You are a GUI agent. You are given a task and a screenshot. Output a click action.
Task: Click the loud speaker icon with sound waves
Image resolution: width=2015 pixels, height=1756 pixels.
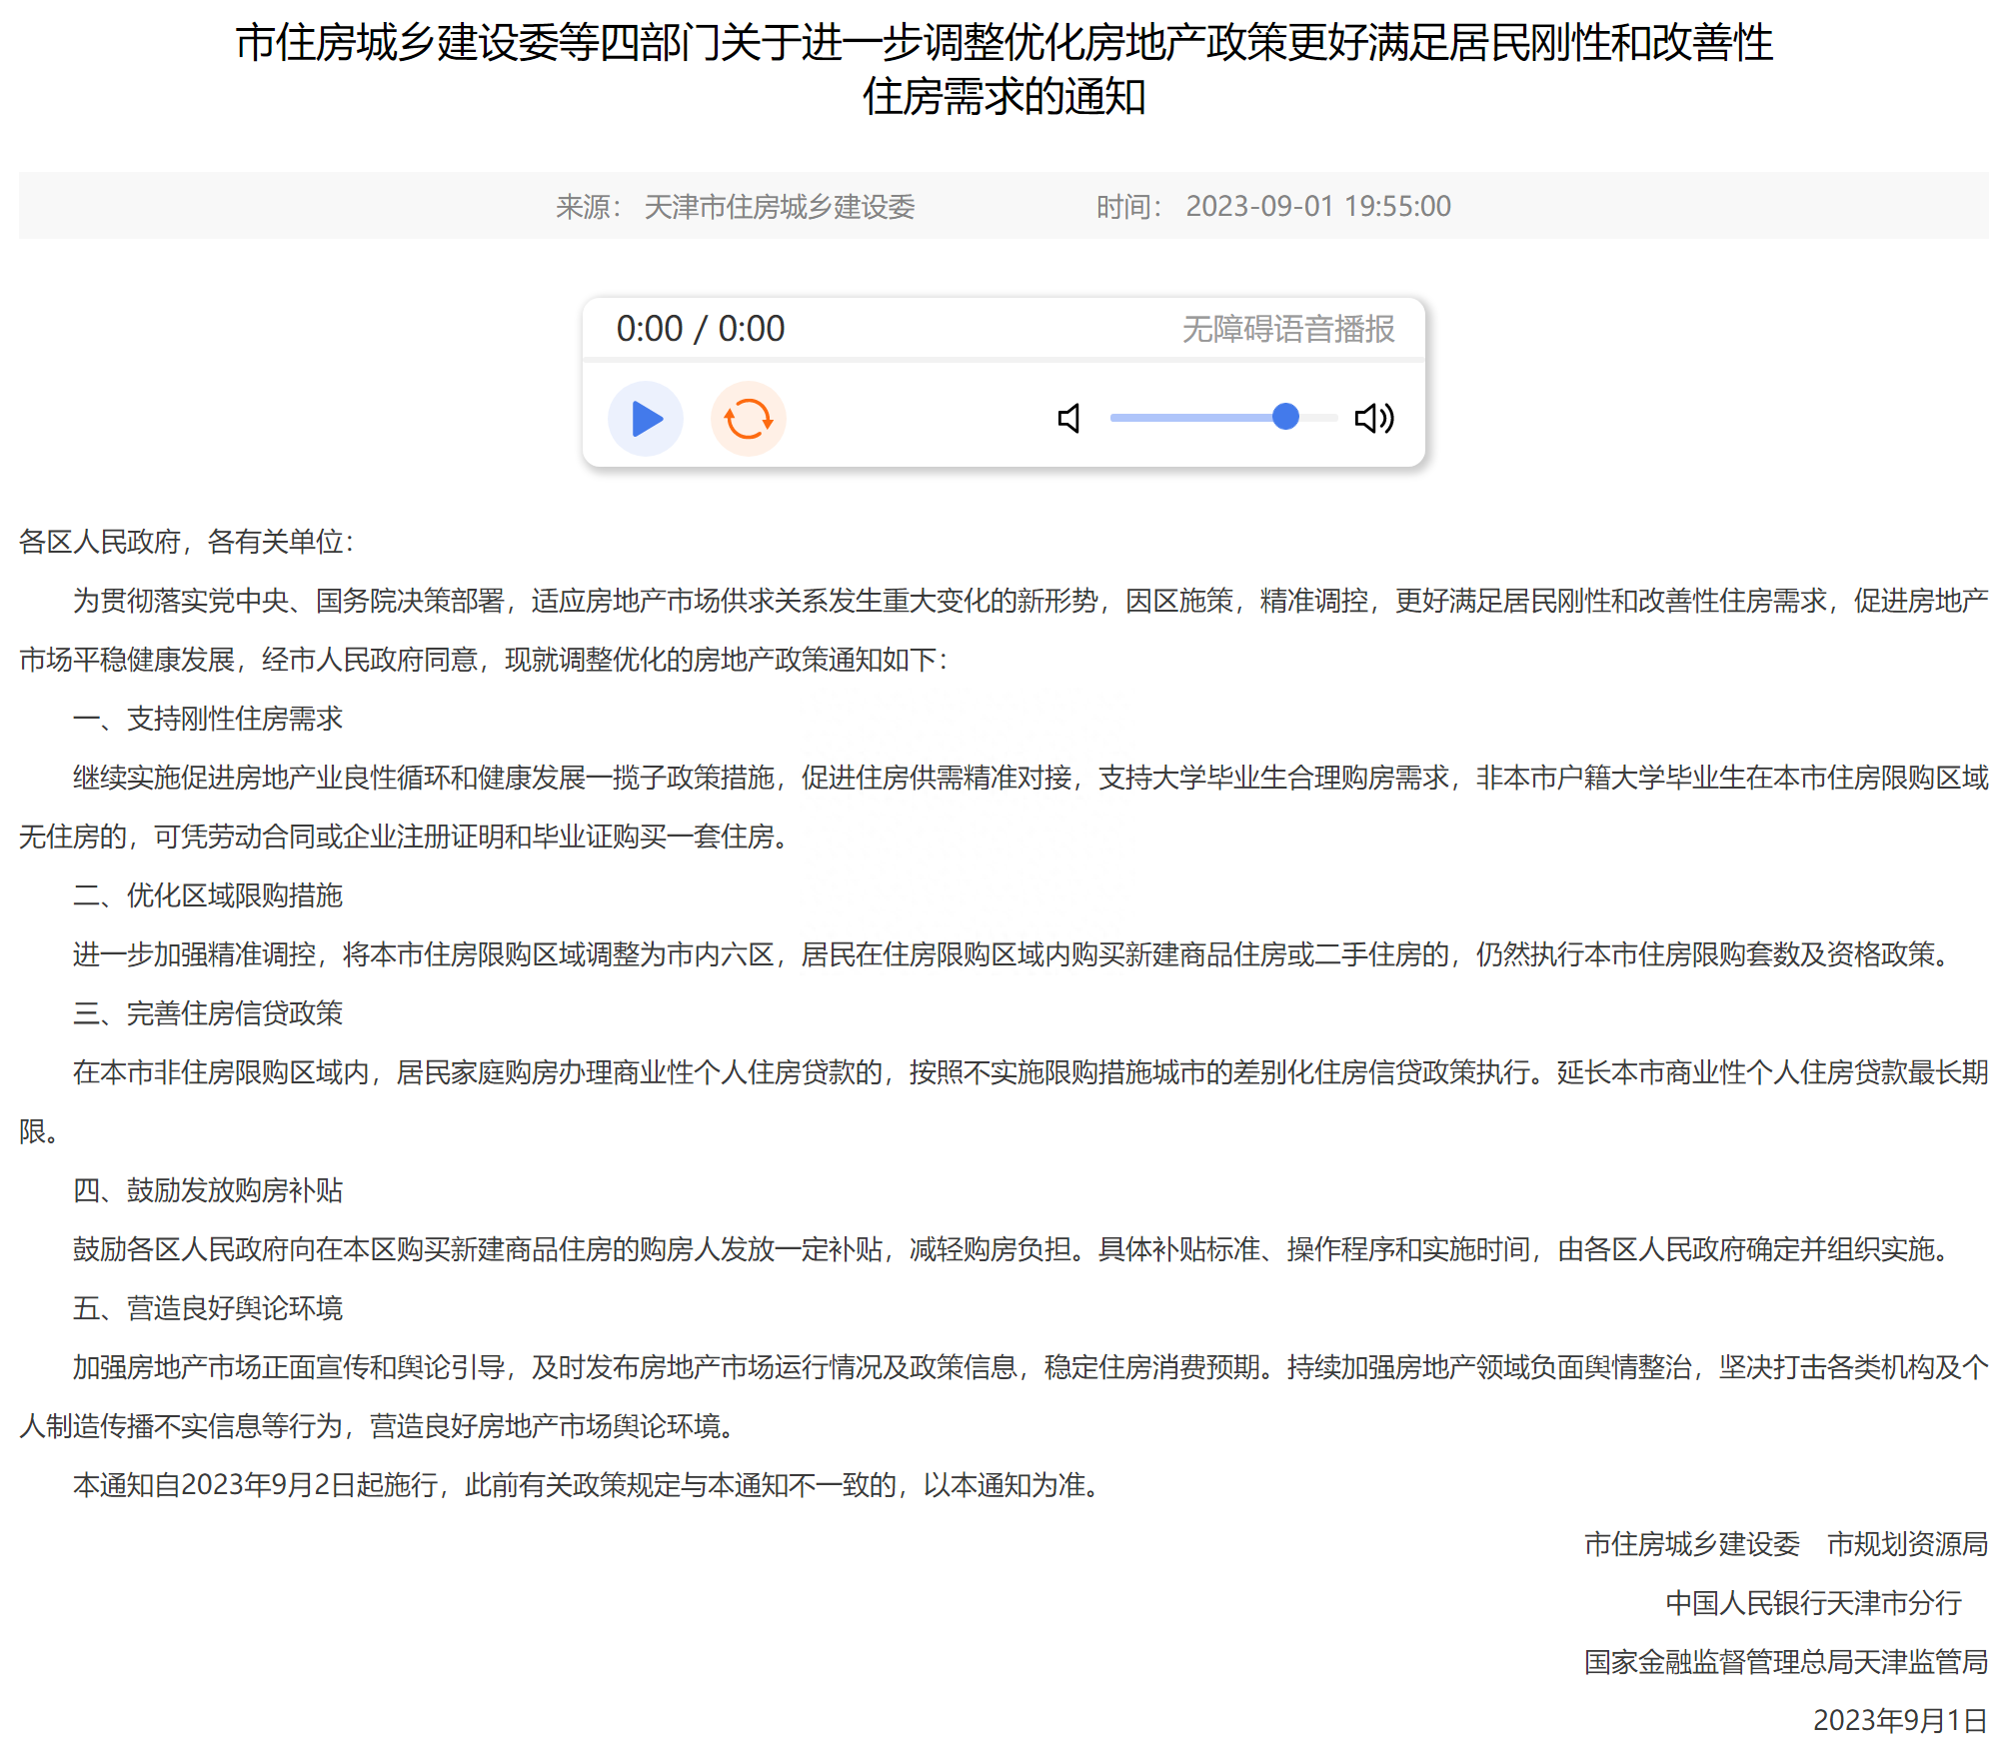click(x=1374, y=418)
